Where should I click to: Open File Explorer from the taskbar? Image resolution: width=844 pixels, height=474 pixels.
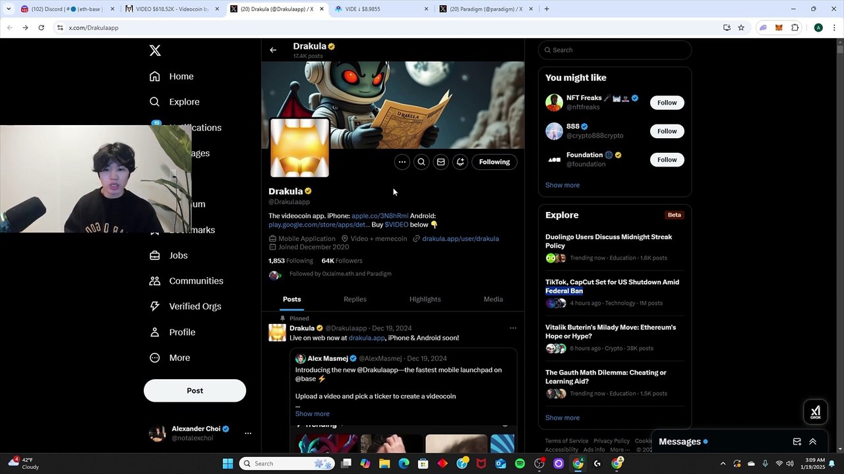[x=384, y=463]
